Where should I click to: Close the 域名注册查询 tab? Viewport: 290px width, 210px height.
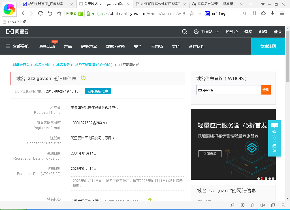pyautogui.click(x=72, y=4)
